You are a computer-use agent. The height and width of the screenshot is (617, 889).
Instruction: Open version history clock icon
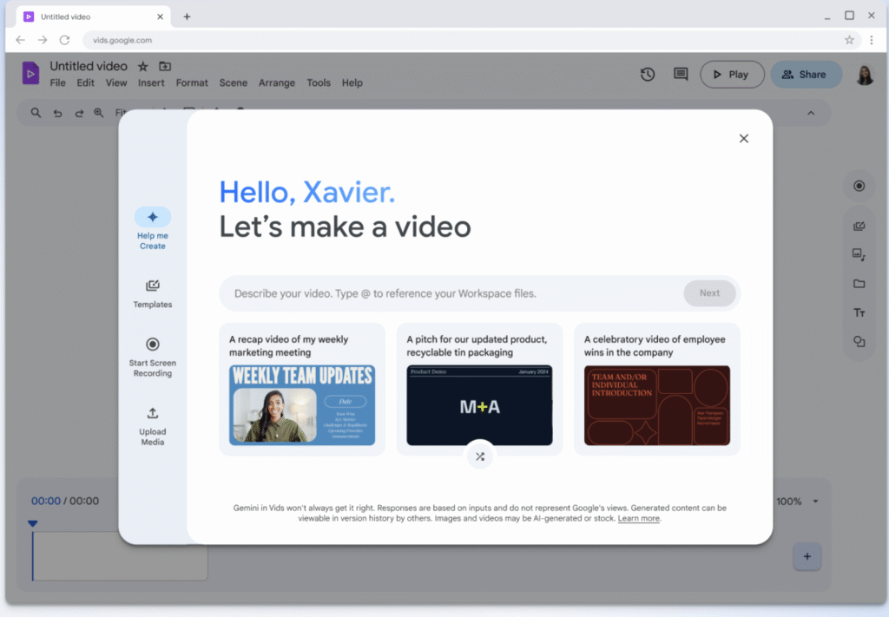click(648, 75)
